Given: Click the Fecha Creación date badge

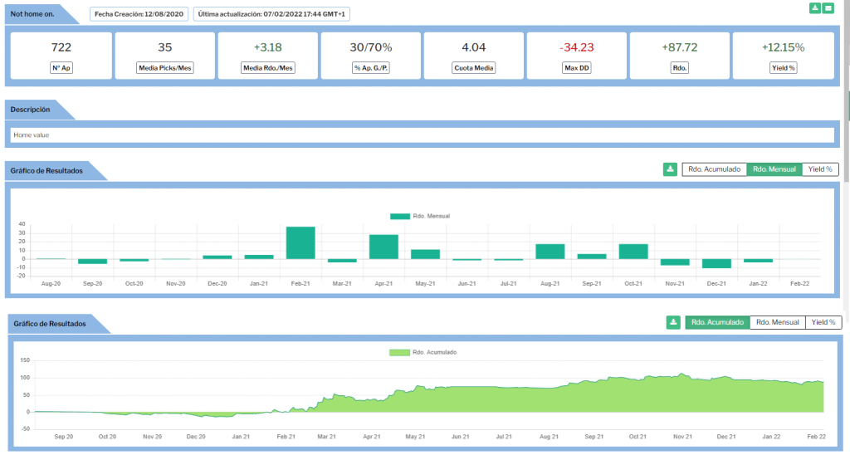Looking at the screenshot, I should point(139,14).
